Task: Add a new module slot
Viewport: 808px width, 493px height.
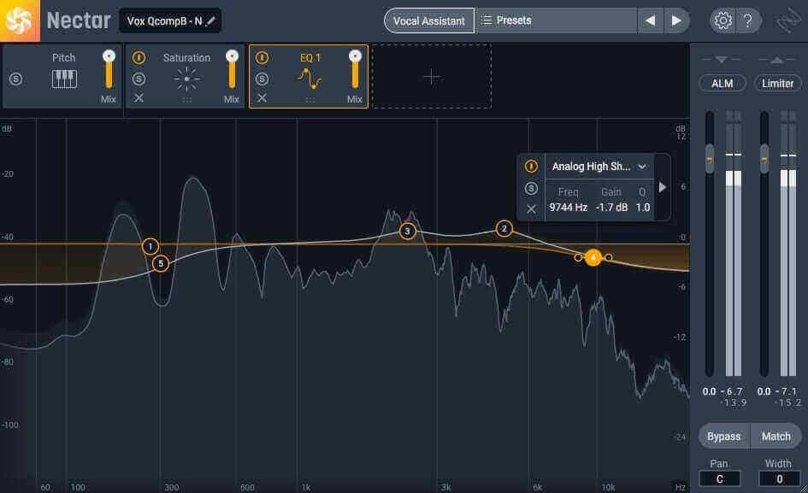Action: 431,77
